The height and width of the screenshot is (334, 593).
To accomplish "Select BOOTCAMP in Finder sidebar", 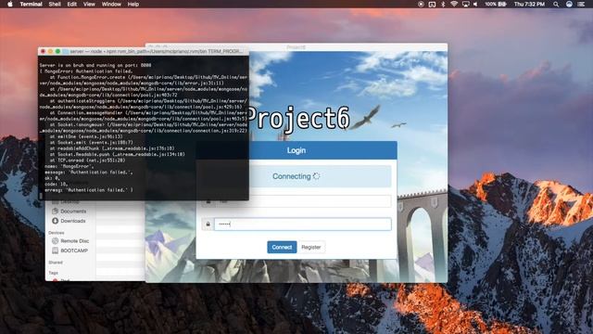I will tap(74, 250).
